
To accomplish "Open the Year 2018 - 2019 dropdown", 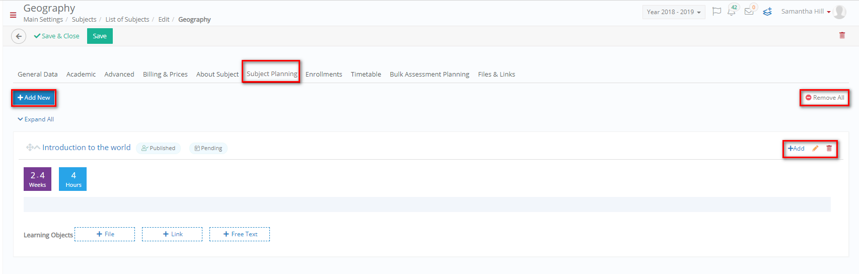I will coord(674,12).
